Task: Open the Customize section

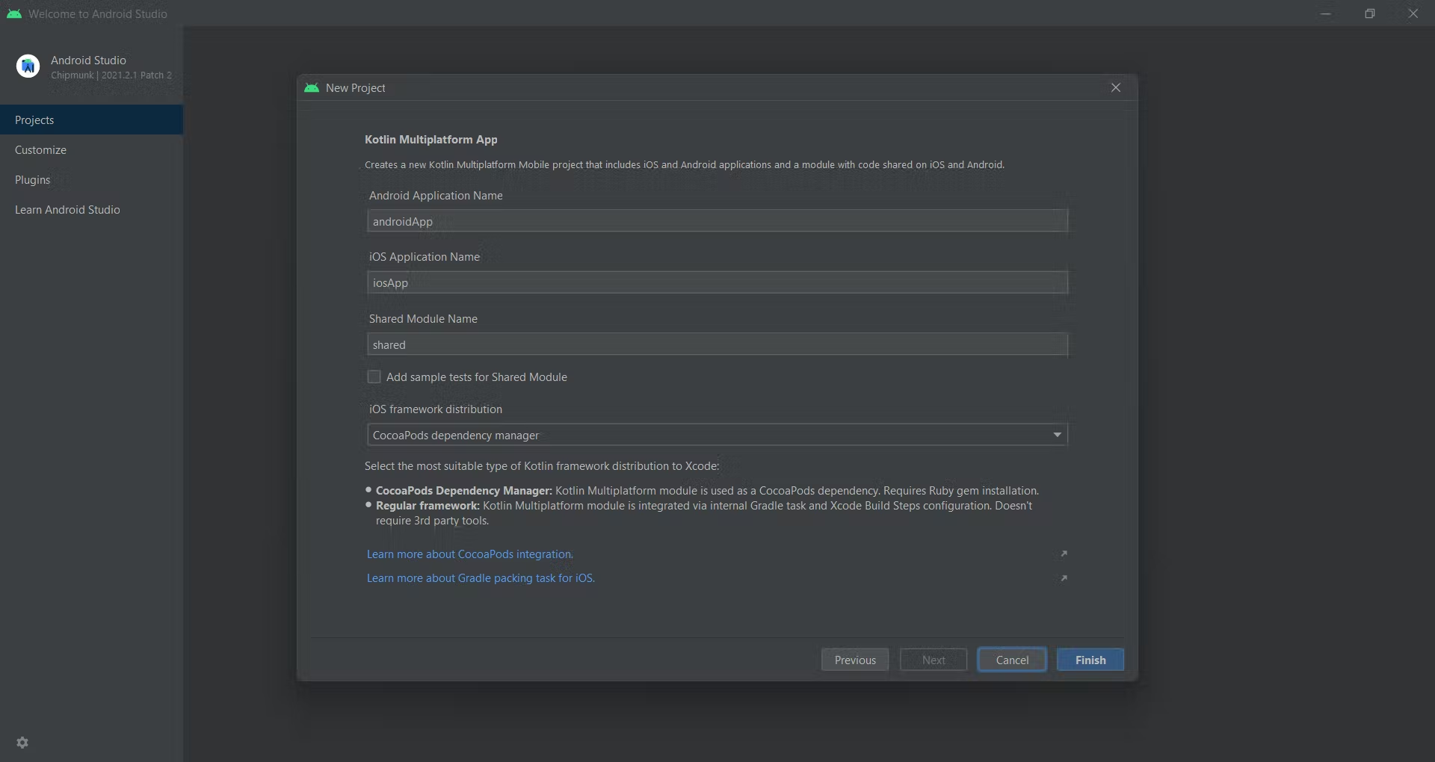Action: [x=91, y=149]
